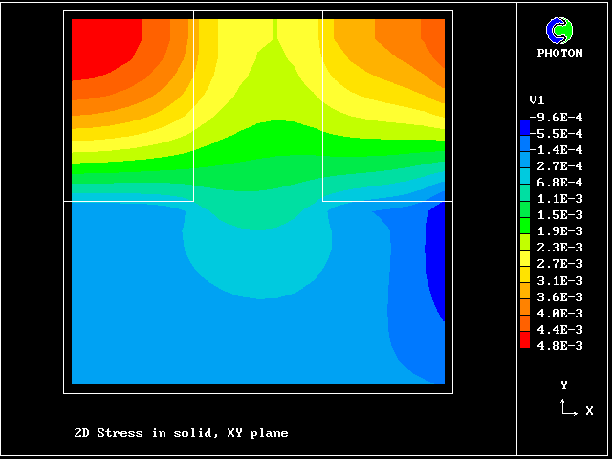Pick the dark blue swatch atop legend
The width and height of the screenshot is (612, 459).
tap(524, 126)
